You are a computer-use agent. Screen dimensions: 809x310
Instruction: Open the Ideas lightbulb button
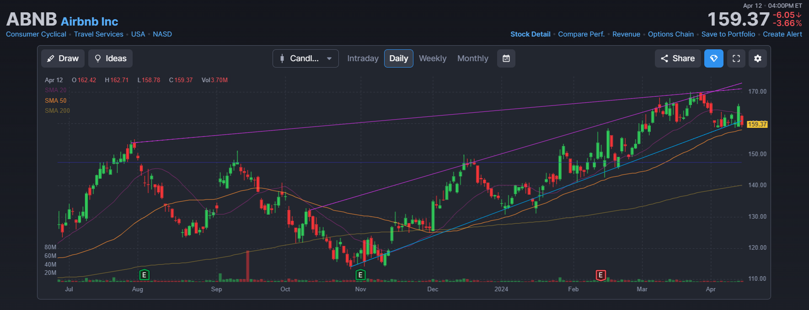click(110, 58)
